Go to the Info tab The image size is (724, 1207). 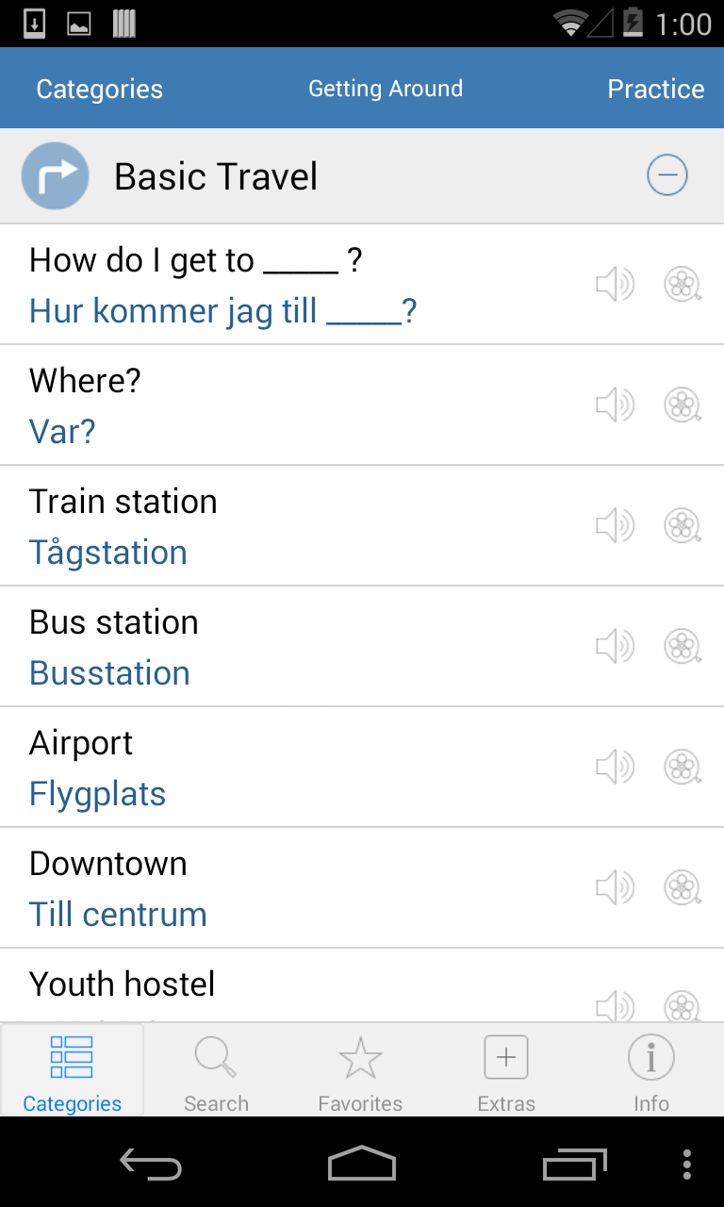pos(650,1070)
